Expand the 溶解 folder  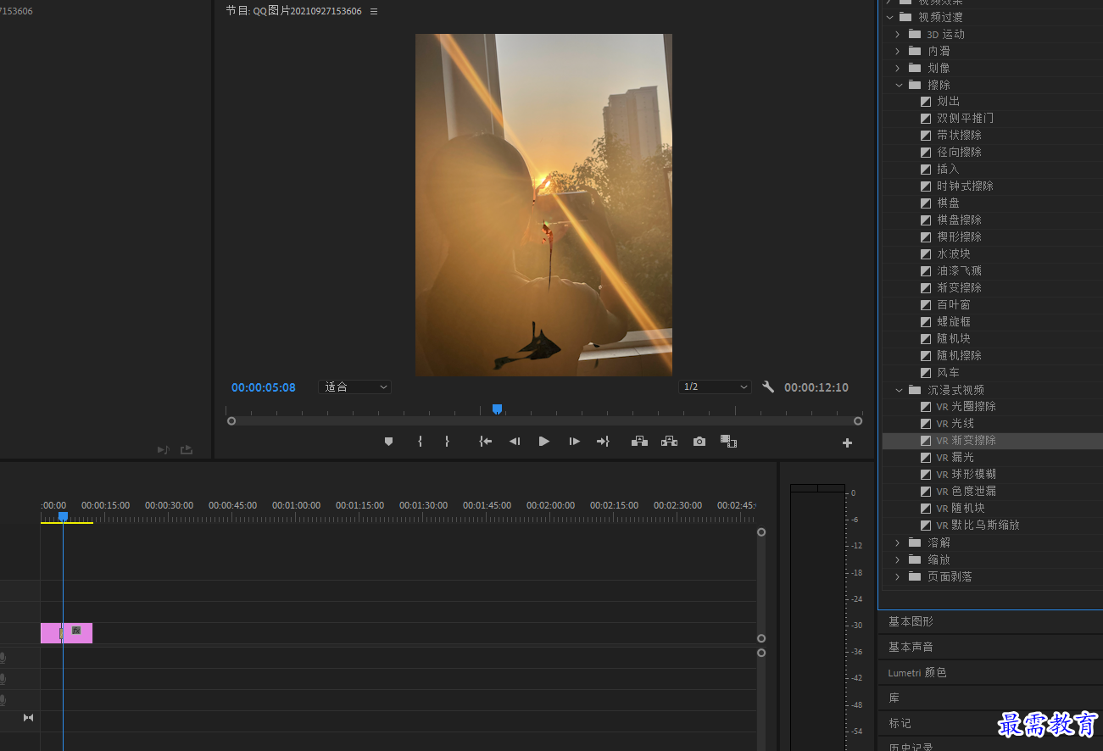coord(898,542)
